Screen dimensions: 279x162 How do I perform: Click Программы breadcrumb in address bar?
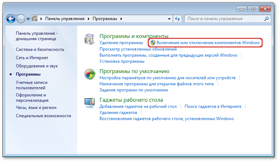click(x=105, y=19)
